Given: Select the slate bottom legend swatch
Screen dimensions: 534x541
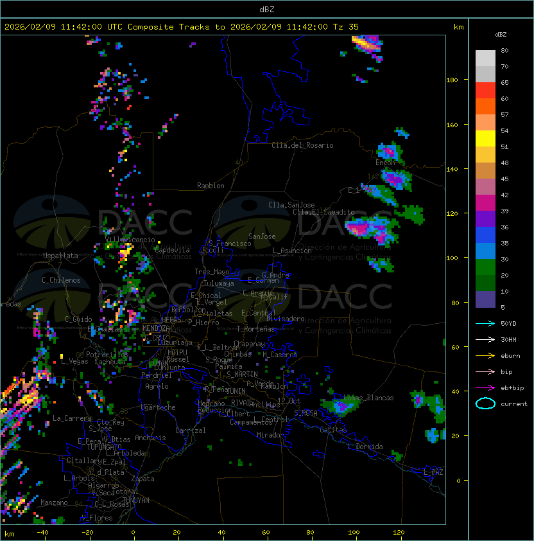Looking at the screenshot, I should (485, 299).
